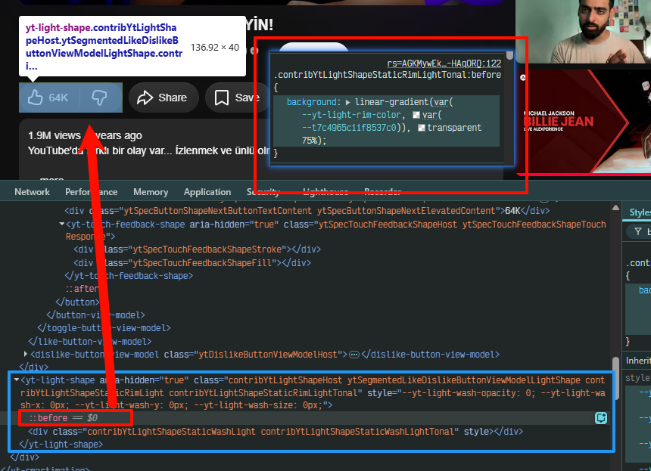Select the closing </like-button-view-model> row
651x471 pixels.
90,342
